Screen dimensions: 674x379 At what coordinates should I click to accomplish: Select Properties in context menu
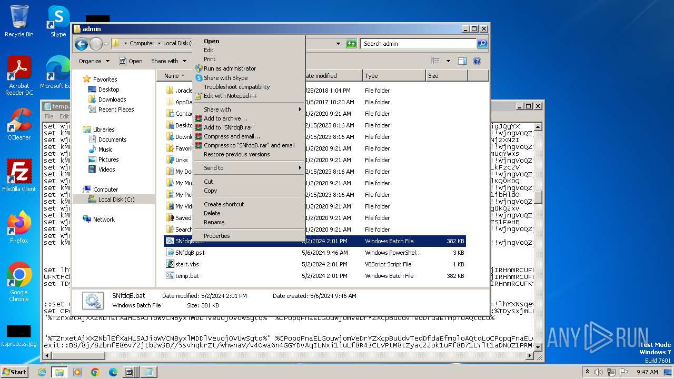(249, 236)
